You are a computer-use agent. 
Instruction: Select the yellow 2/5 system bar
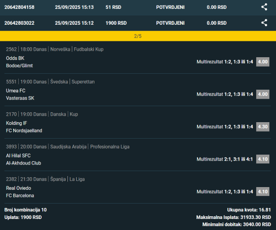138,36
